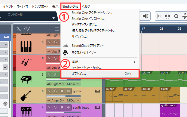Adjust the synth bass track volume slider
187x117 pixels.
pos(63,112)
